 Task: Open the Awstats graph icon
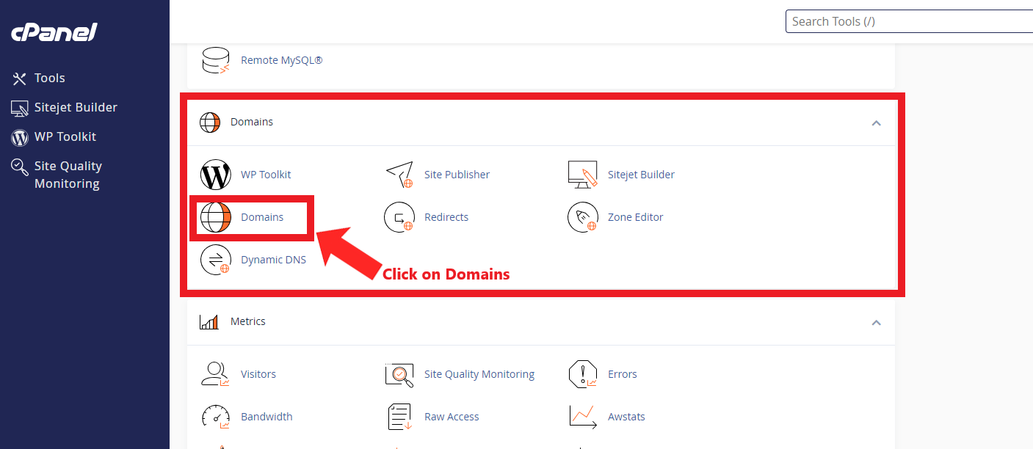pyautogui.click(x=583, y=417)
